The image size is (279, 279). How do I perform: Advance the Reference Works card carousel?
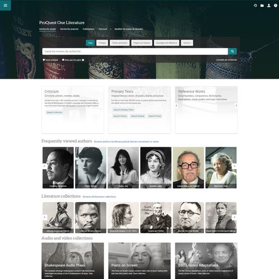tap(236, 105)
